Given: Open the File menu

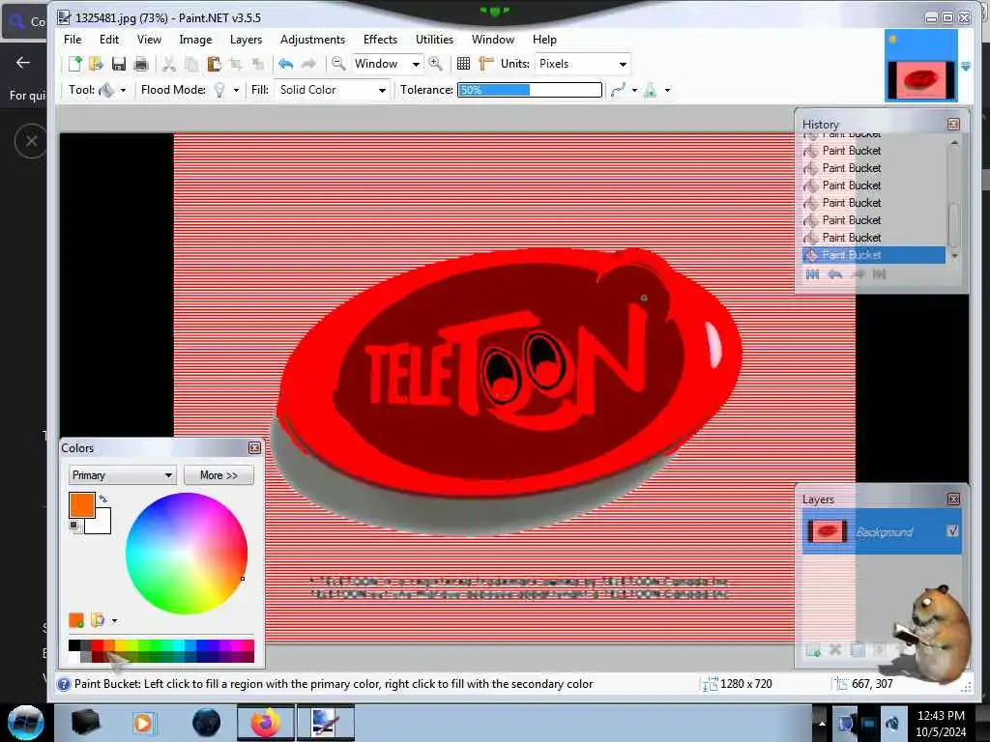Looking at the screenshot, I should [x=73, y=39].
